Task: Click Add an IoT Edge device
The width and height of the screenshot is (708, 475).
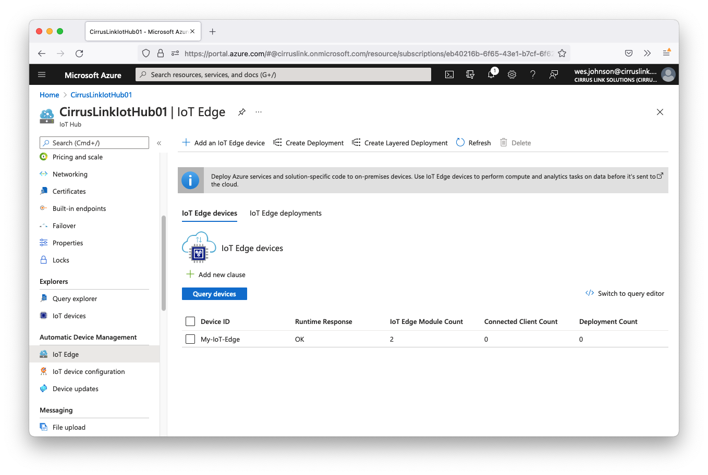Action: pos(224,143)
